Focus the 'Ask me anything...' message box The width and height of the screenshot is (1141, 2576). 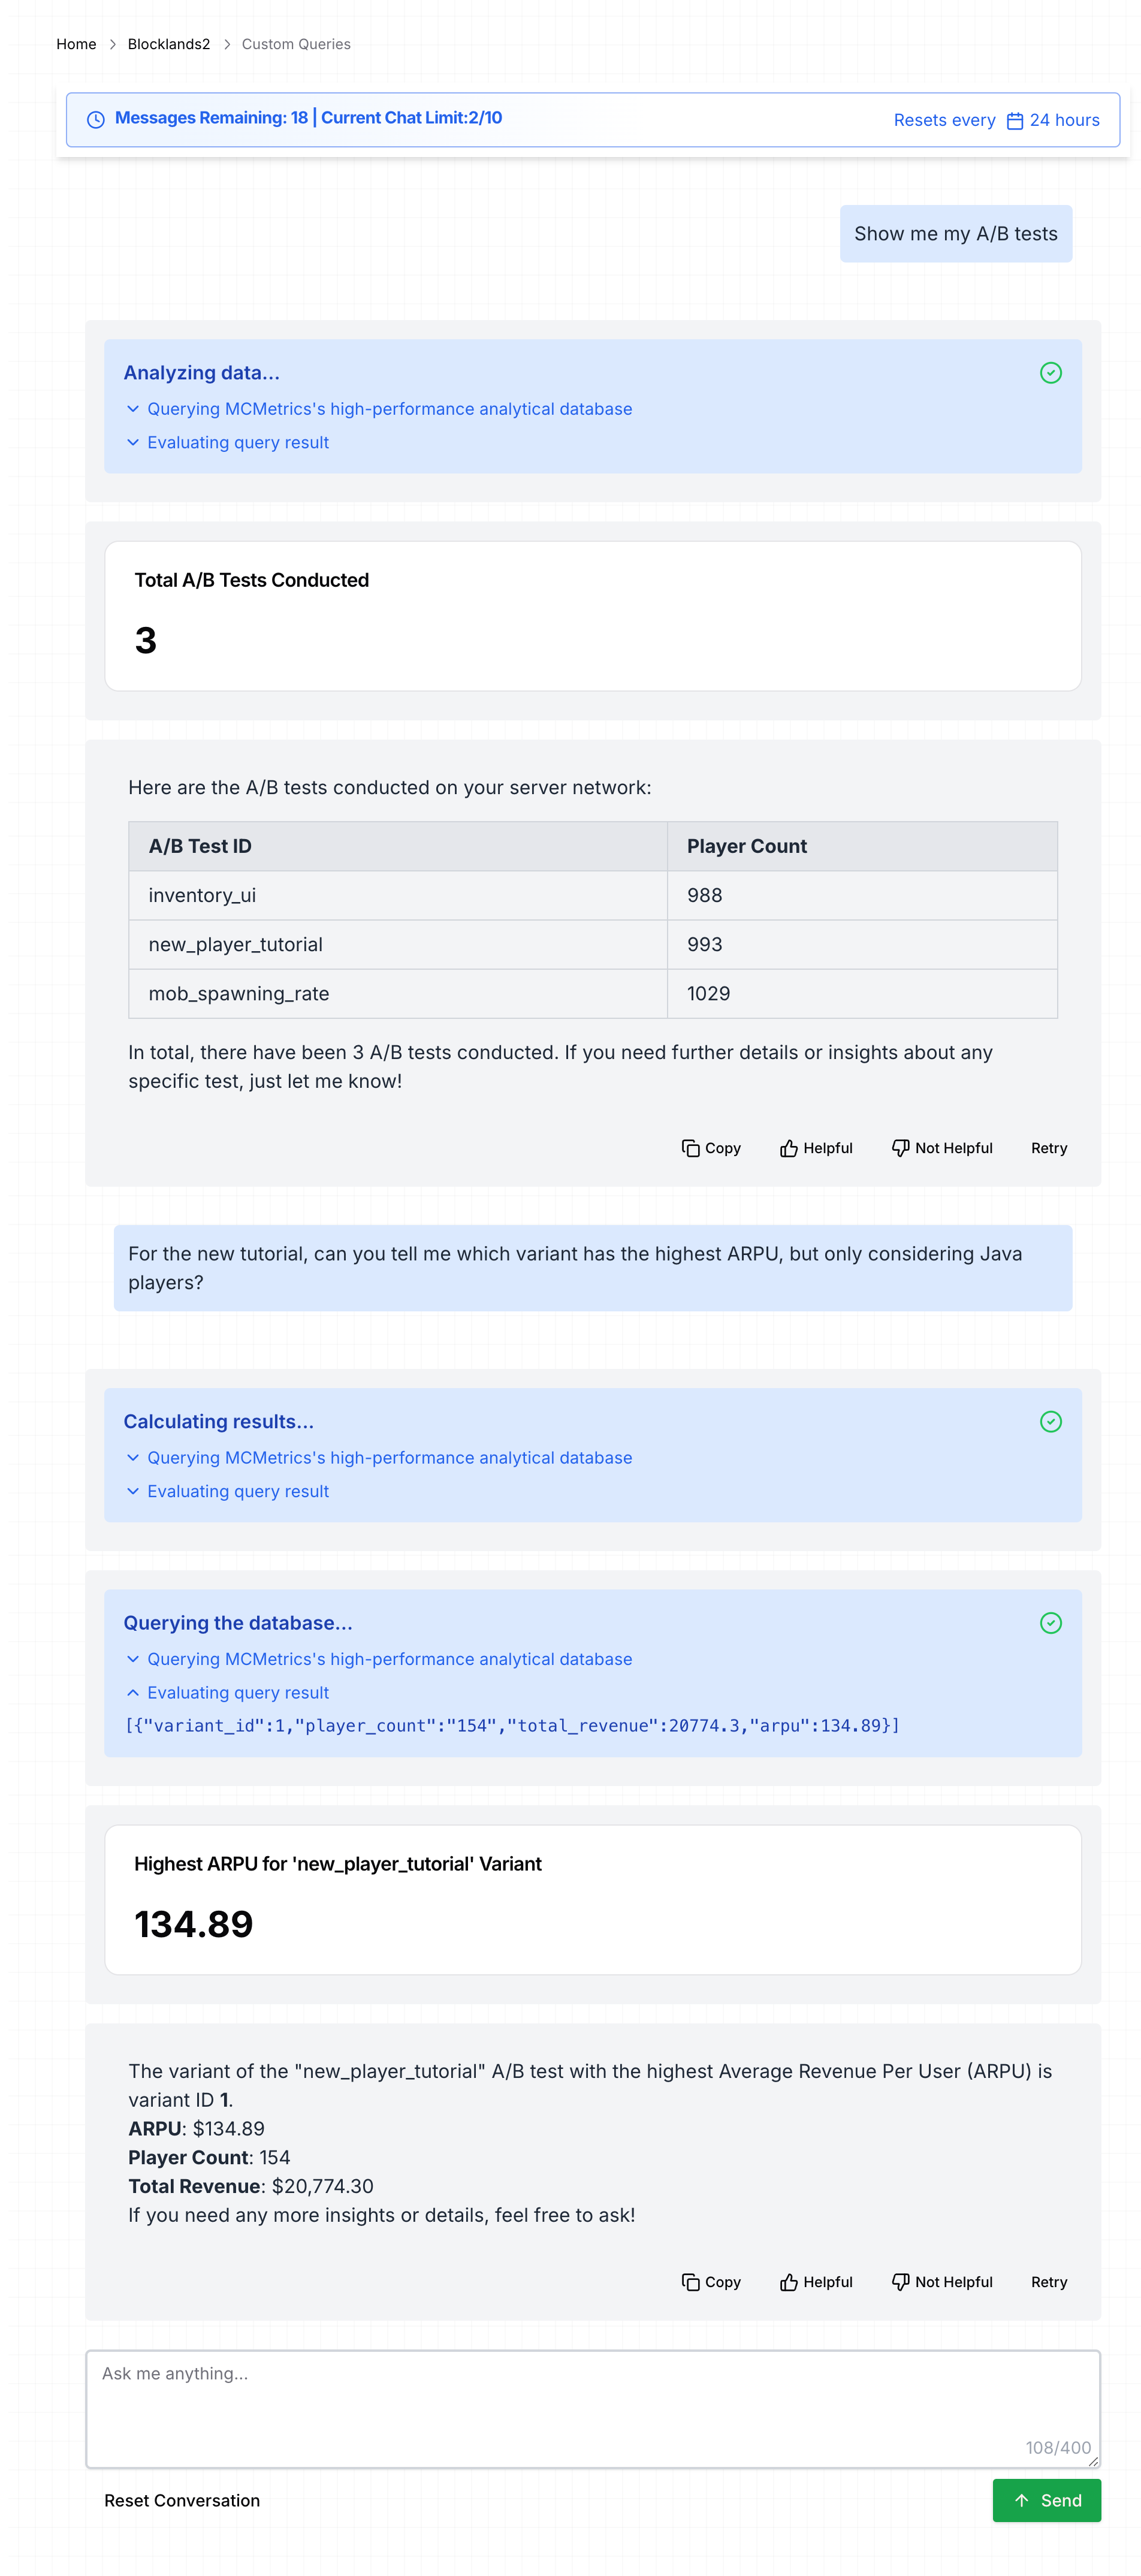tap(592, 2408)
